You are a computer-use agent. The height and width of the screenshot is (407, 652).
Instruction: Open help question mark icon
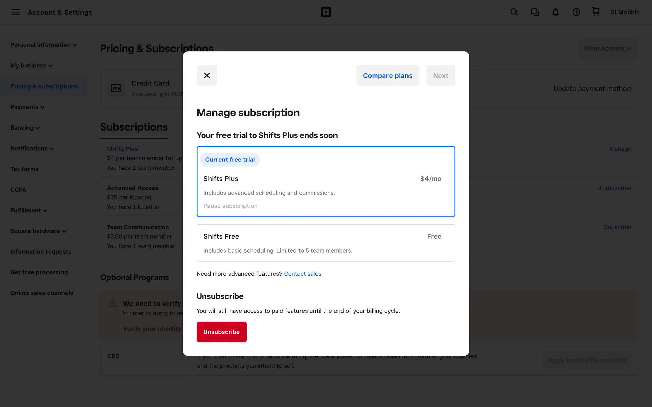coord(576,12)
